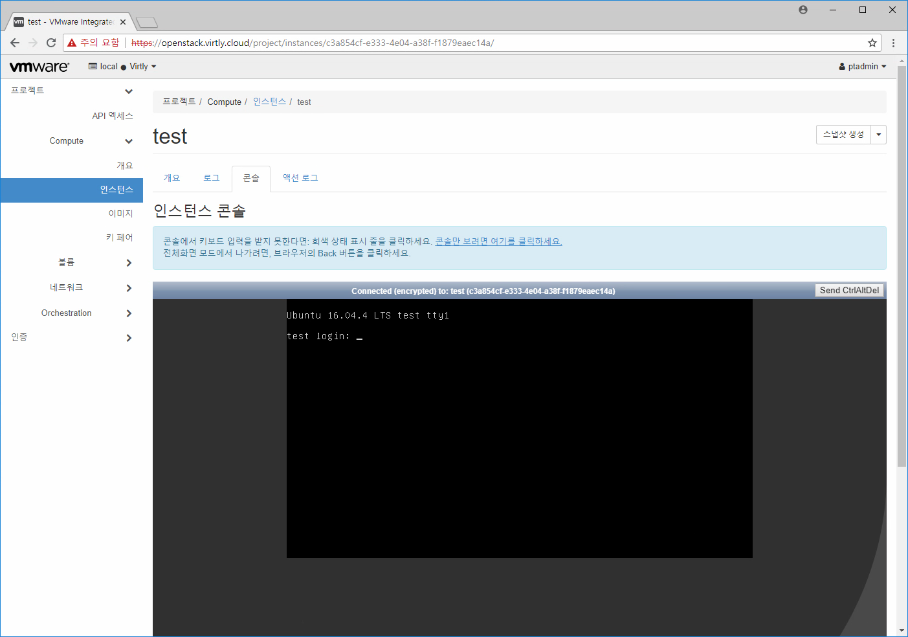Click the scrollbar up arrow
Image resolution: width=908 pixels, height=637 pixels.
[x=902, y=61]
